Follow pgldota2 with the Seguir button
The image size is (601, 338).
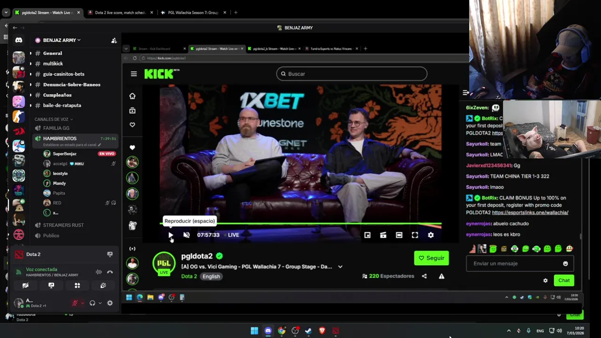pos(431,258)
